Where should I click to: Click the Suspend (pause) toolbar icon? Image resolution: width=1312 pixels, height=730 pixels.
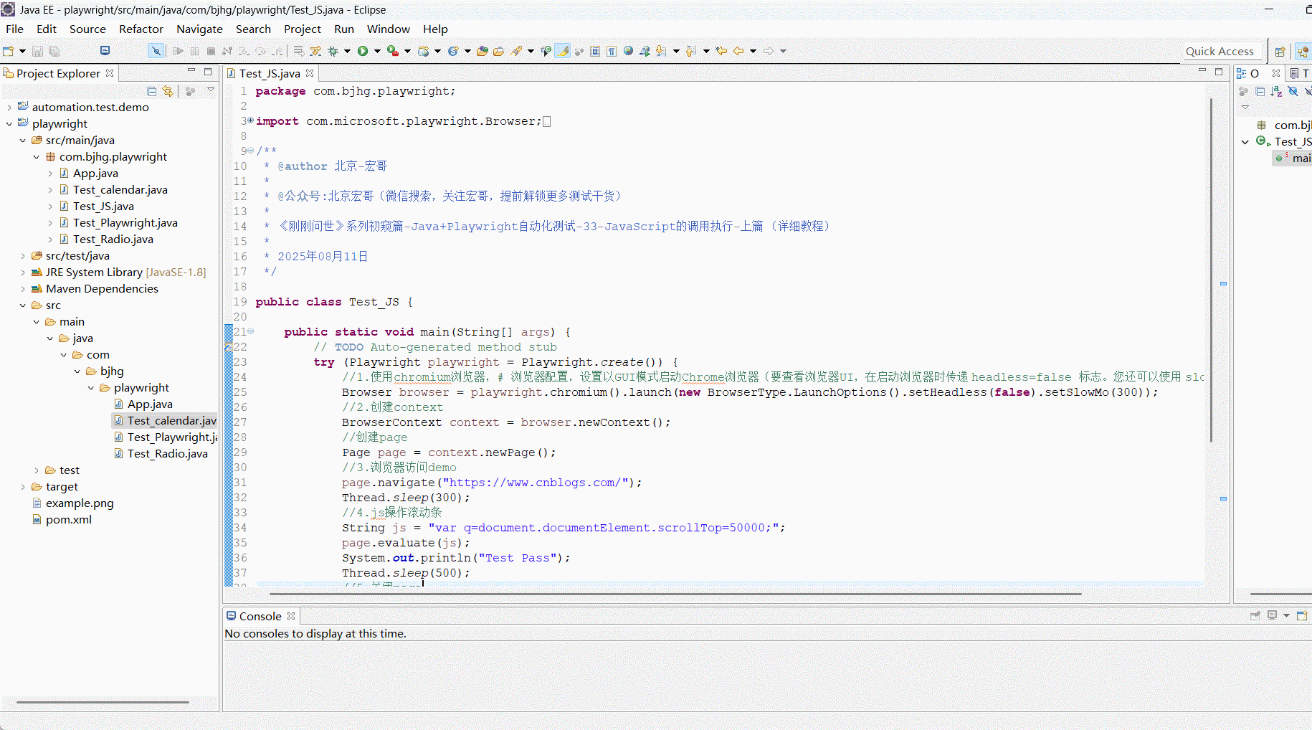click(x=194, y=51)
